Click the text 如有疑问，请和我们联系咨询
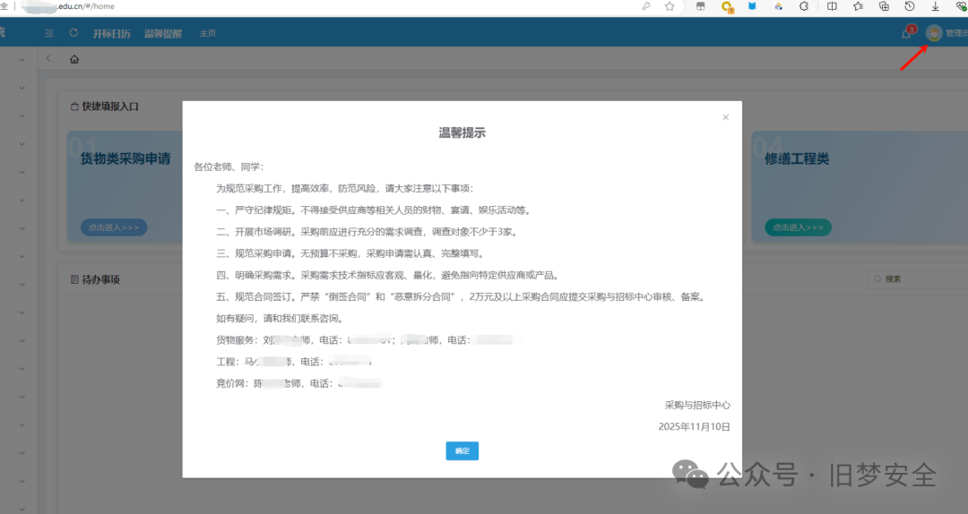The image size is (968, 514). tap(281, 319)
